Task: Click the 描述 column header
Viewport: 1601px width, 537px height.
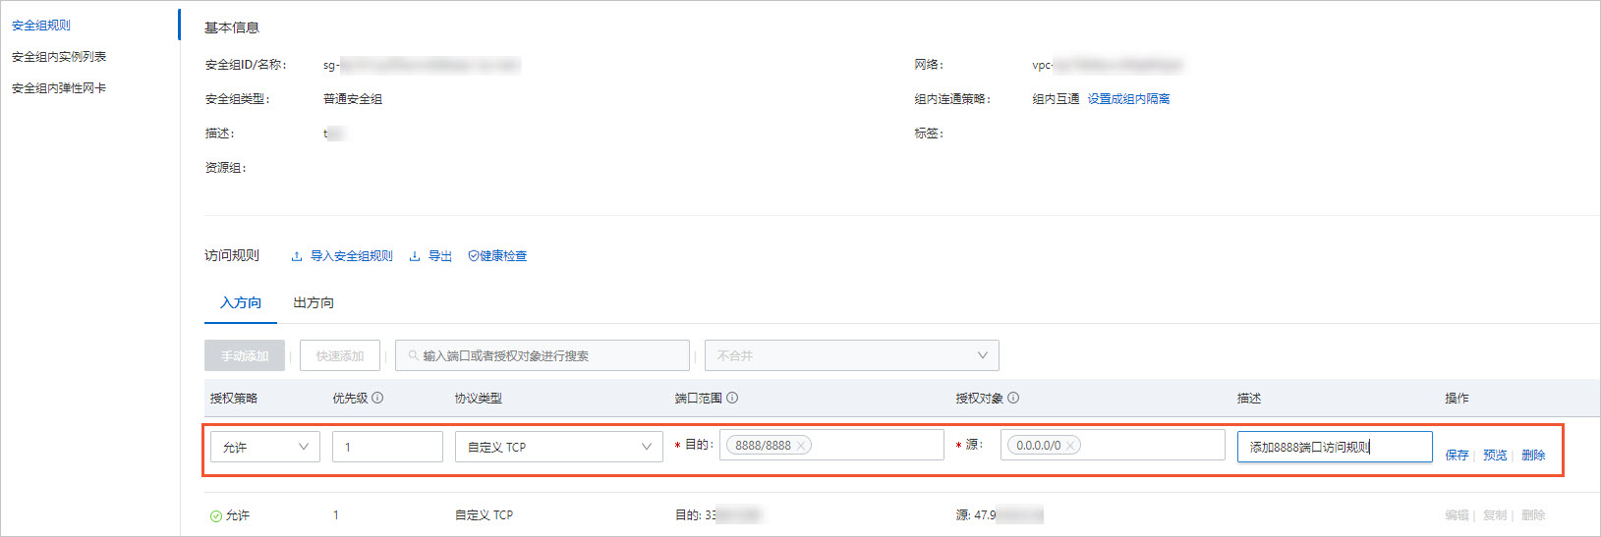Action: click(x=1249, y=399)
